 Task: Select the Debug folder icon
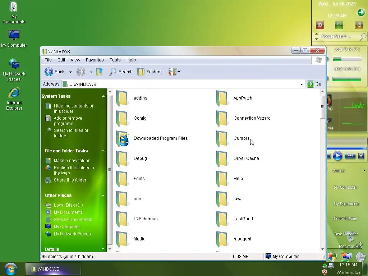(122, 158)
